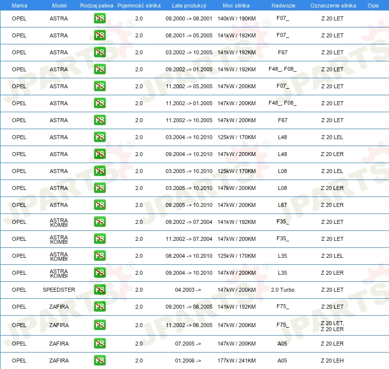Viewport: 389px width, 369px height.
Task: Select the SPEEDSTER model cell
Action: [x=59, y=290]
